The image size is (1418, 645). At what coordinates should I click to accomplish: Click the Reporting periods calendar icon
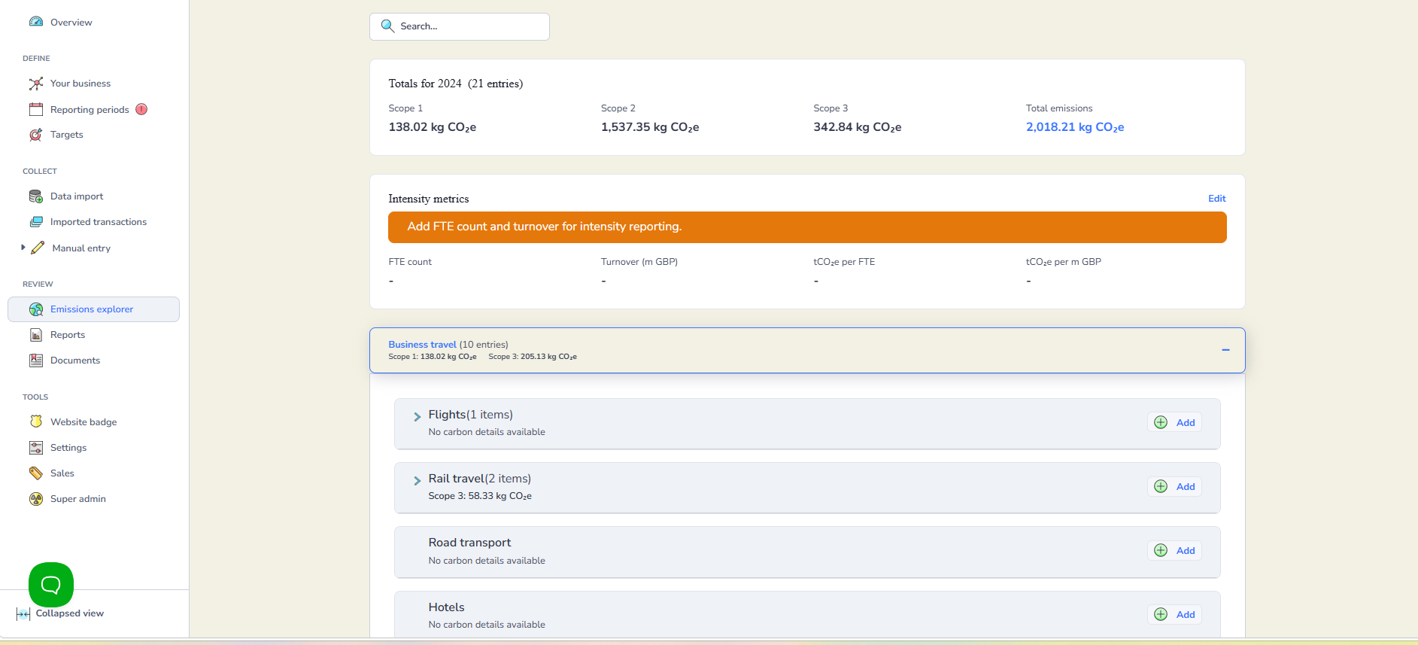tap(36, 109)
